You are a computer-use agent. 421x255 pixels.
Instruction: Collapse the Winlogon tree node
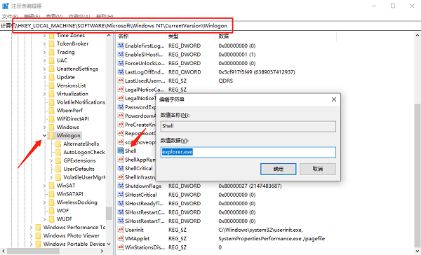[45, 135]
